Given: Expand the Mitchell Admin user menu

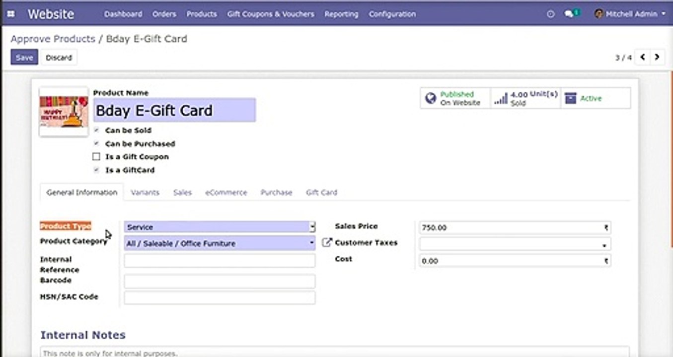Looking at the screenshot, I should [630, 14].
